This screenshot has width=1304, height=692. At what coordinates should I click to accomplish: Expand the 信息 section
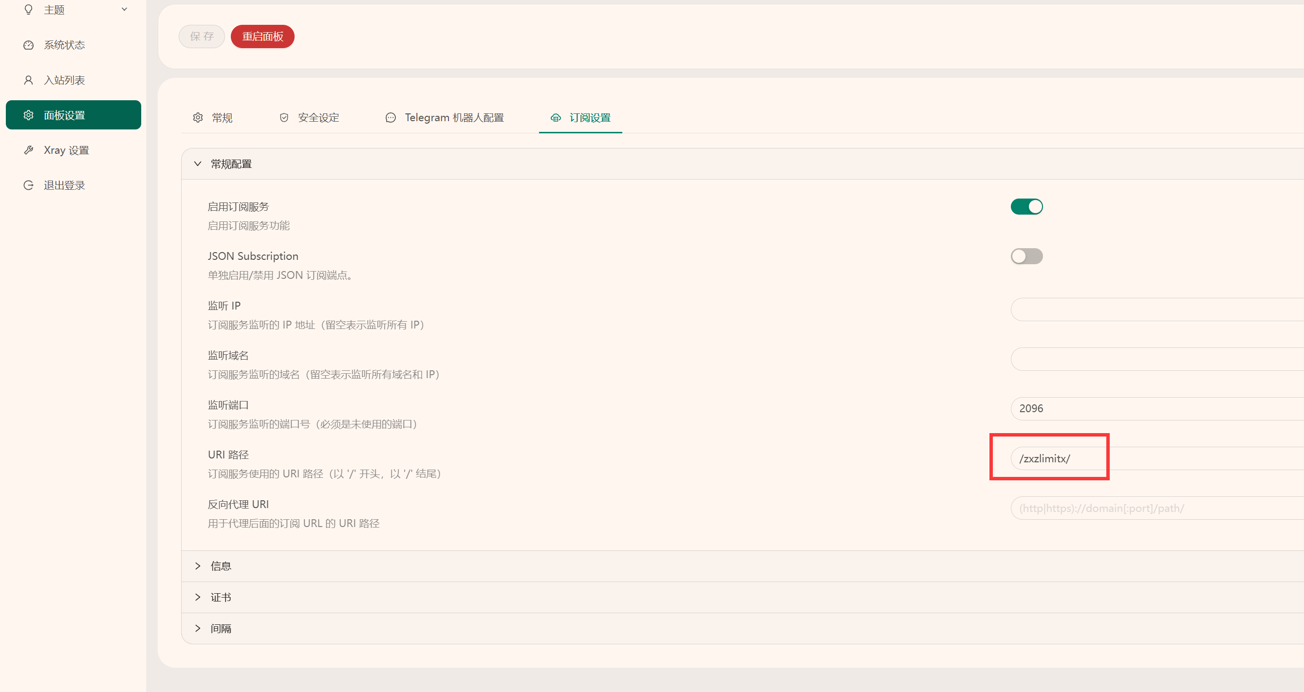pos(742,565)
